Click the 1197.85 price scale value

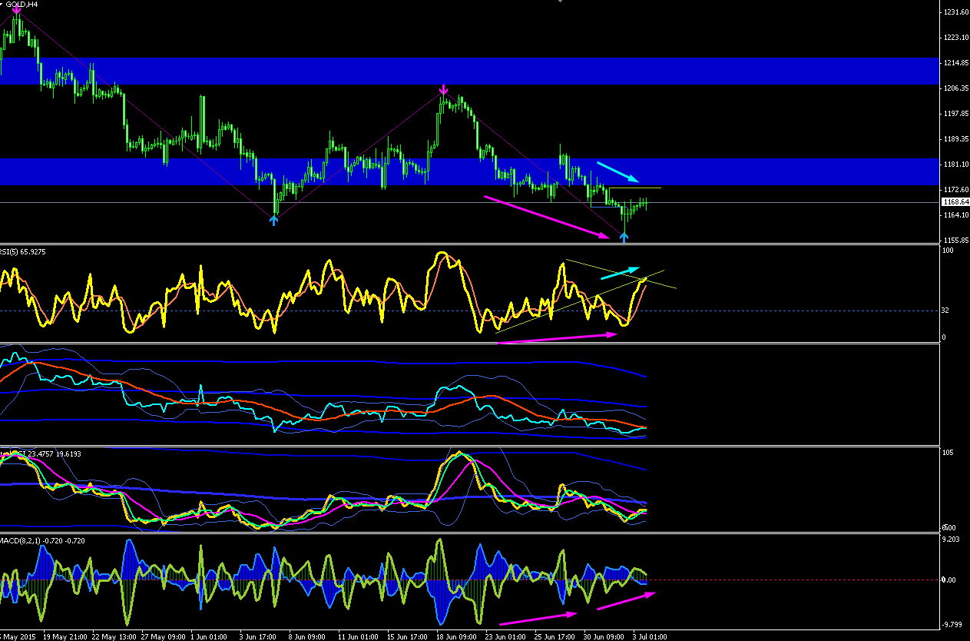[x=957, y=114]
